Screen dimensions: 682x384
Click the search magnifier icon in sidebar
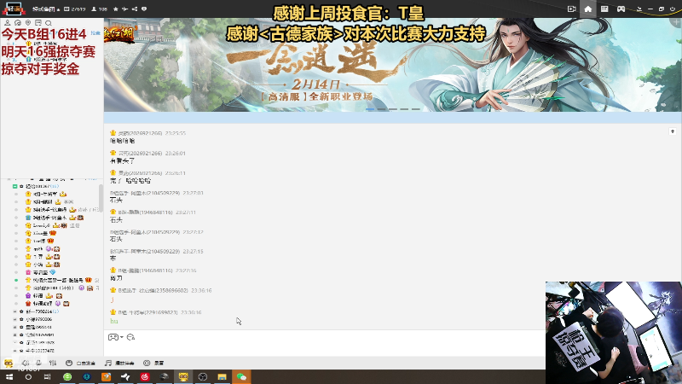click(49, 23)
